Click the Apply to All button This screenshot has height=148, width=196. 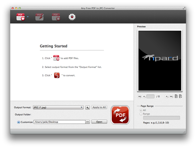tap(99, 107)
